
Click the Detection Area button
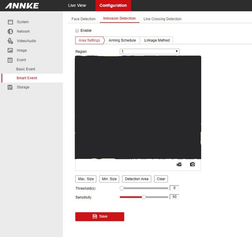pyautogui.click(x=137, y=179)
